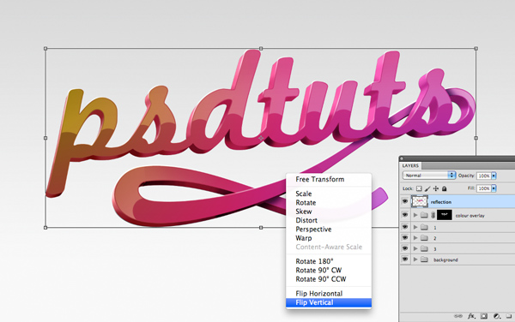The height and width of the screenshot is (322, 515).
Task: Open the Normal blend mode dropdown
Action: (429, 176)
